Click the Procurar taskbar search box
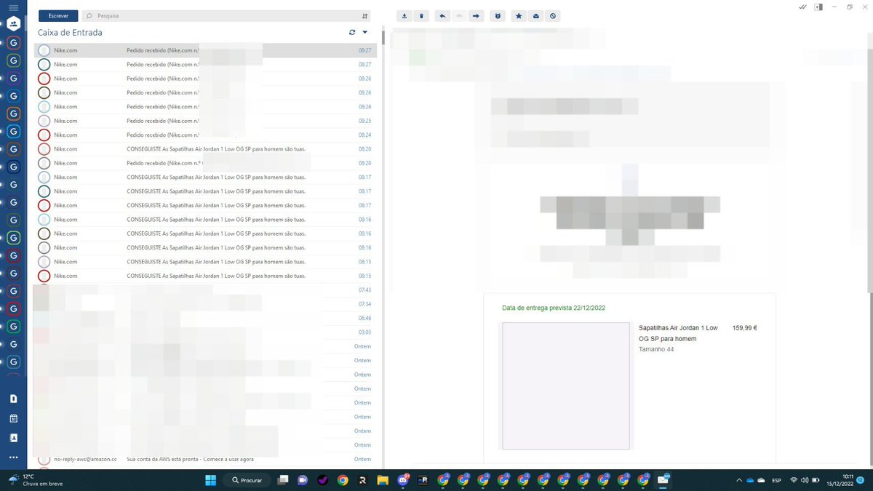 point(247,480)
